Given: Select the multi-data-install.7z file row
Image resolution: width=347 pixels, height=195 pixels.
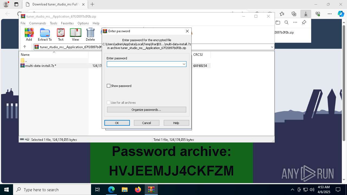Looking at the screenshot, I should tap(115, 66).
